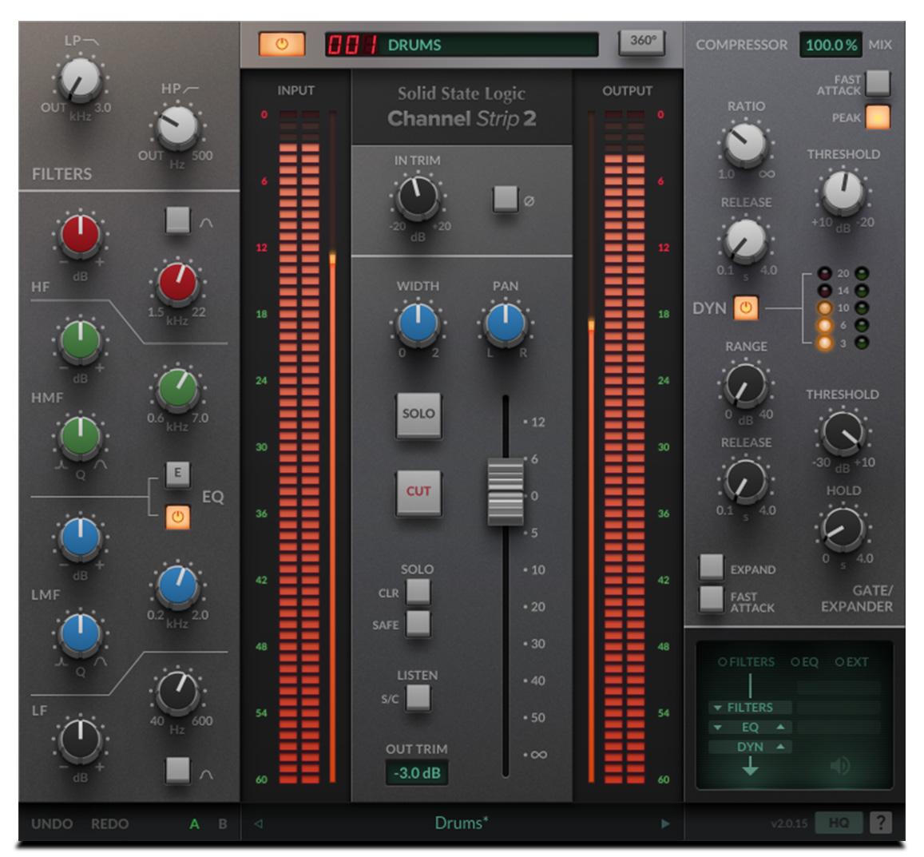Toggle the LISTEN S/C switch
This screenshot has width=924, height=857.
418,698
